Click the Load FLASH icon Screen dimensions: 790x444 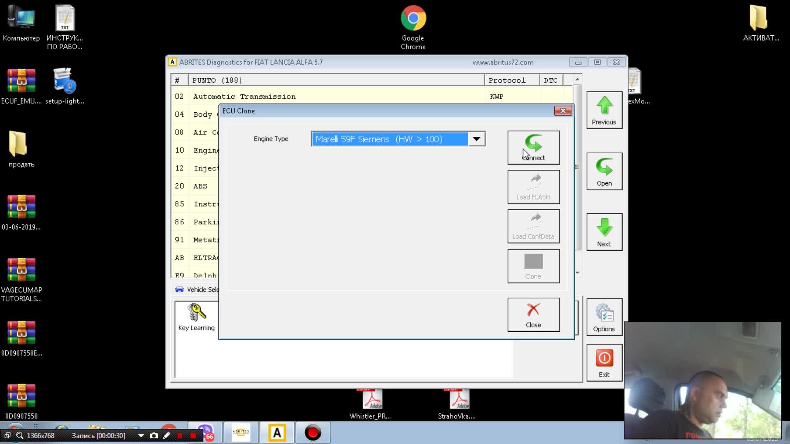tap(533, 187)
